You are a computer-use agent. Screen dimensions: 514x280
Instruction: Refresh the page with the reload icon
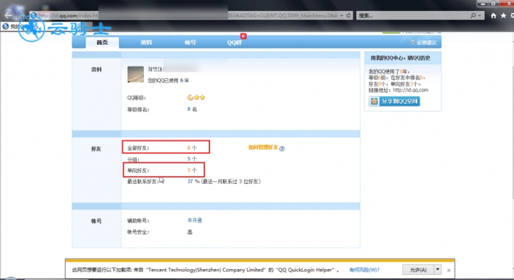click(348, 15)
